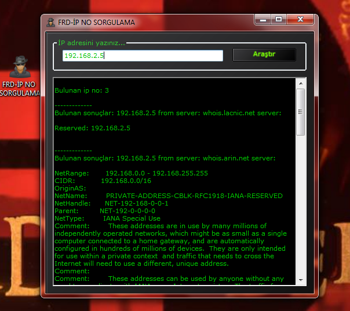Close the FRD-İP NO SORGULAMA window
Image resolution: width=350 pixels, height=311 pixels.
pos(300,20)
